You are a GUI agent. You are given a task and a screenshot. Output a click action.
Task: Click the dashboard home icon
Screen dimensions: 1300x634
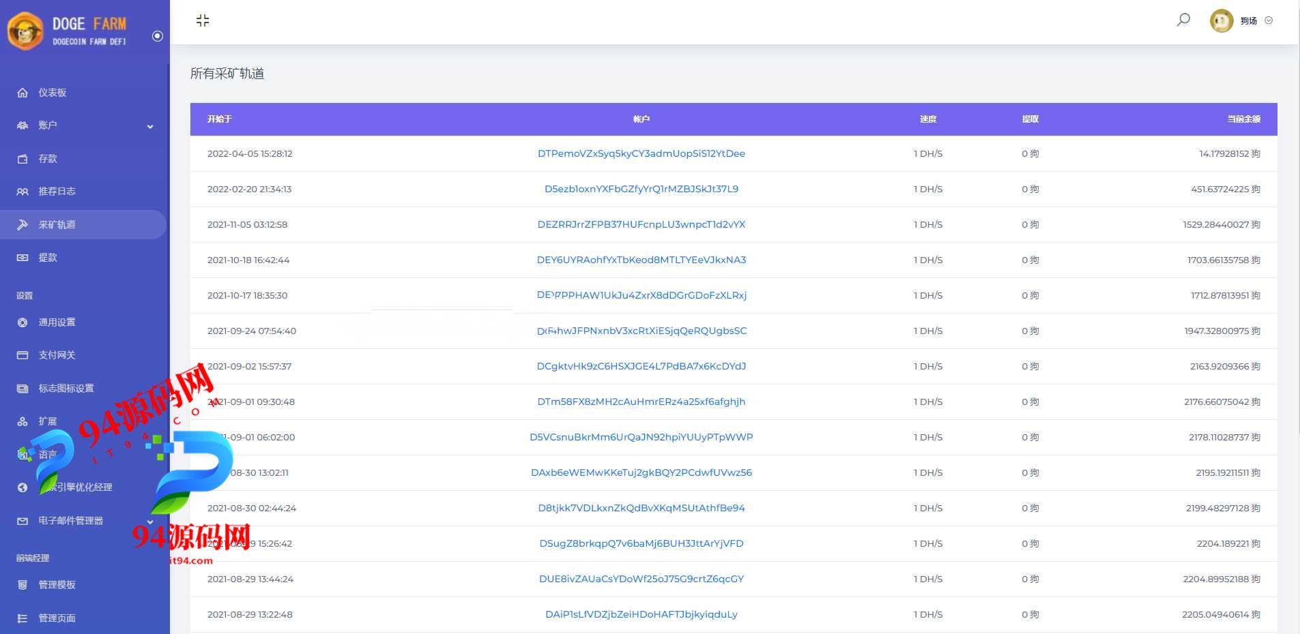point(23,93)
